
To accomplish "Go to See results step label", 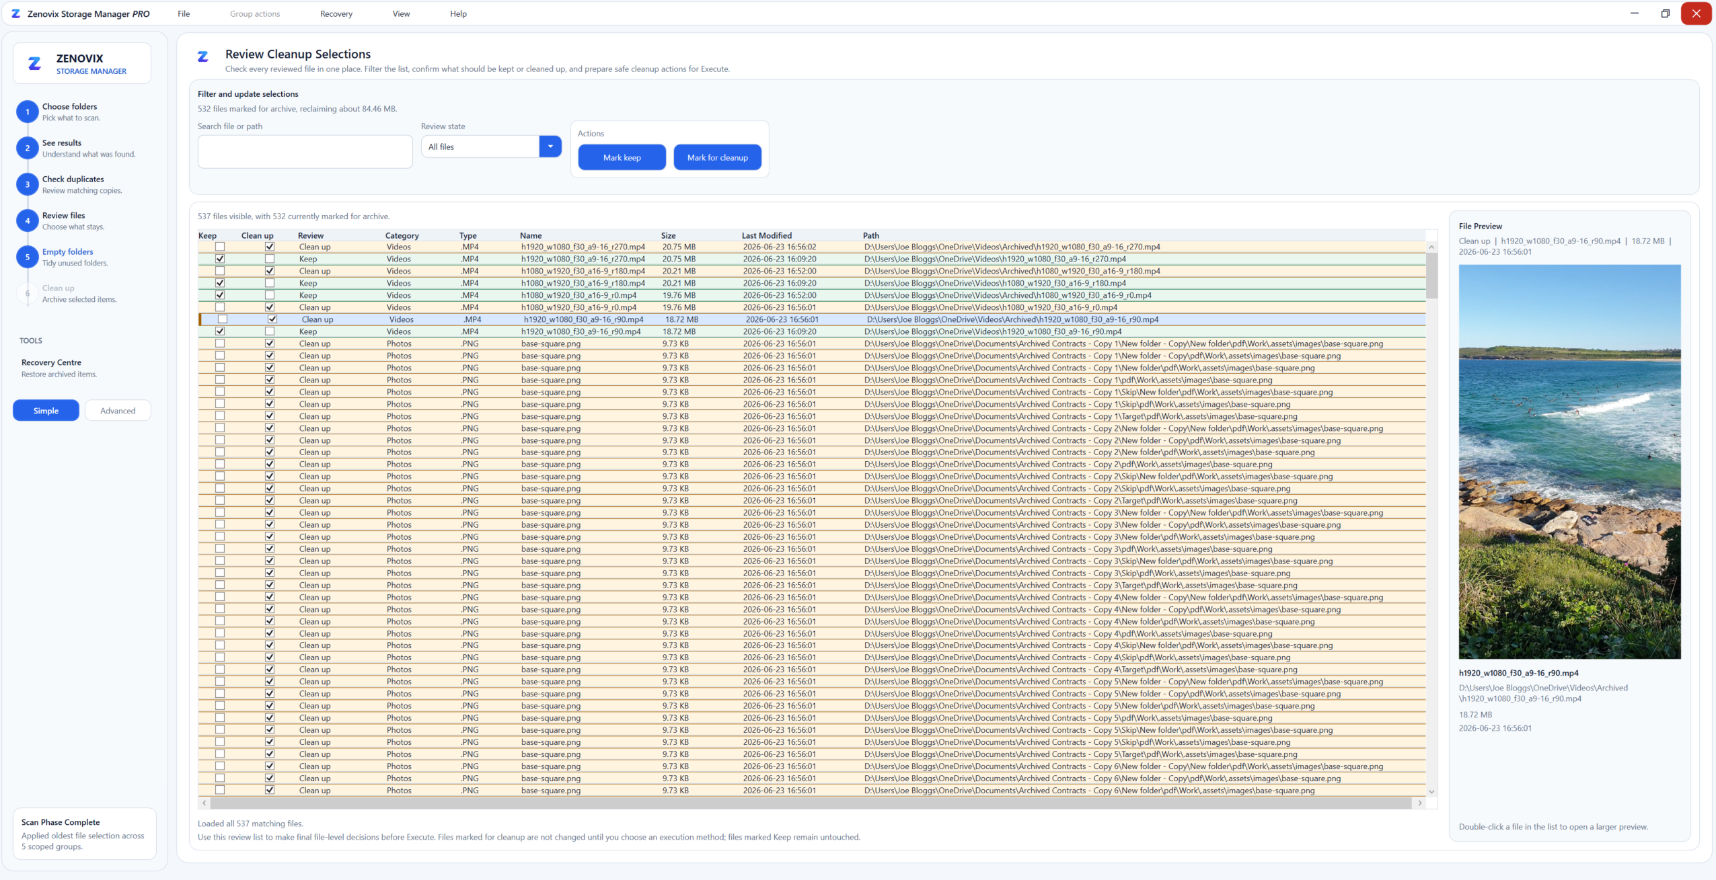I will pos(62,143).
